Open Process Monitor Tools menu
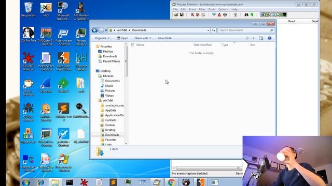 [212, 9]
